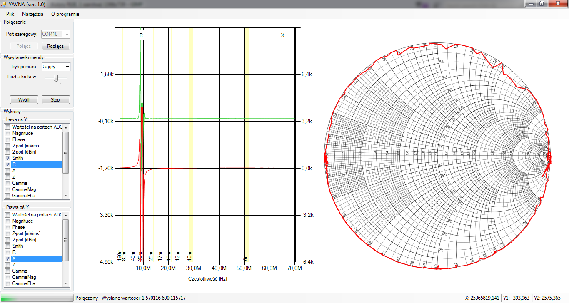
Task: Click the Liczba kroków slider handle
Action: coord(55,77)
